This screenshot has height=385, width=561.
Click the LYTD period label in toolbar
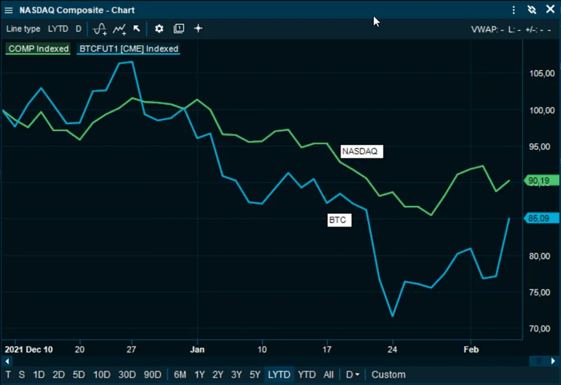[58, 29]
